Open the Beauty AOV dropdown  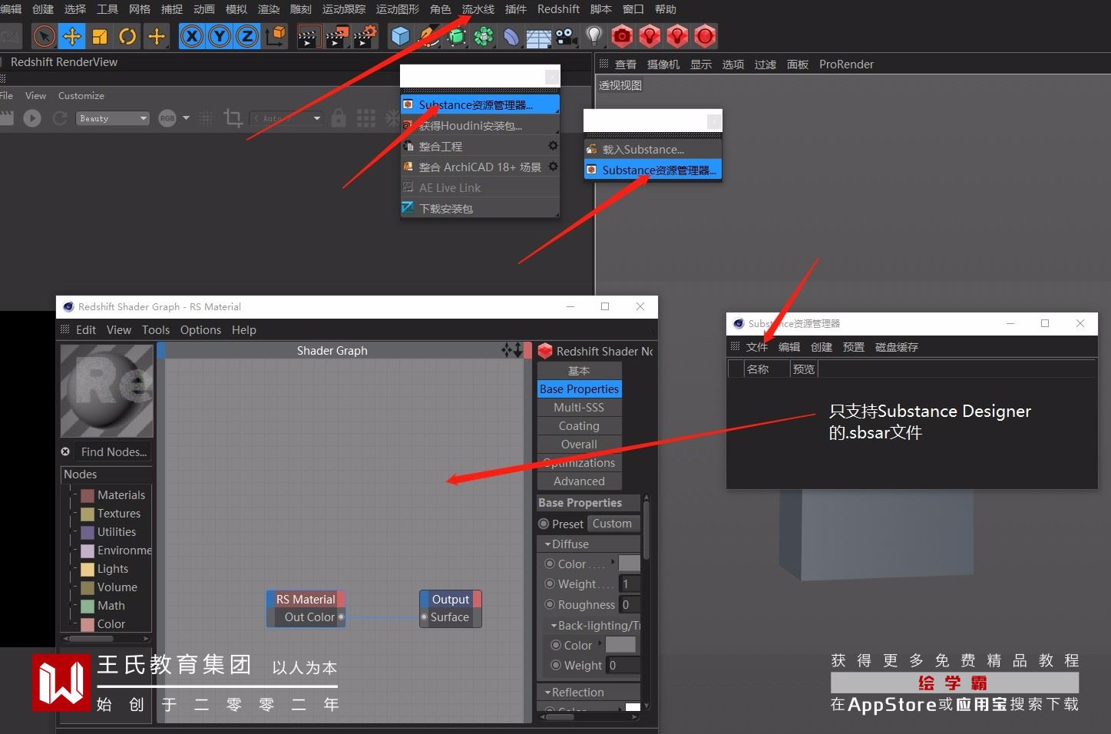113,118
